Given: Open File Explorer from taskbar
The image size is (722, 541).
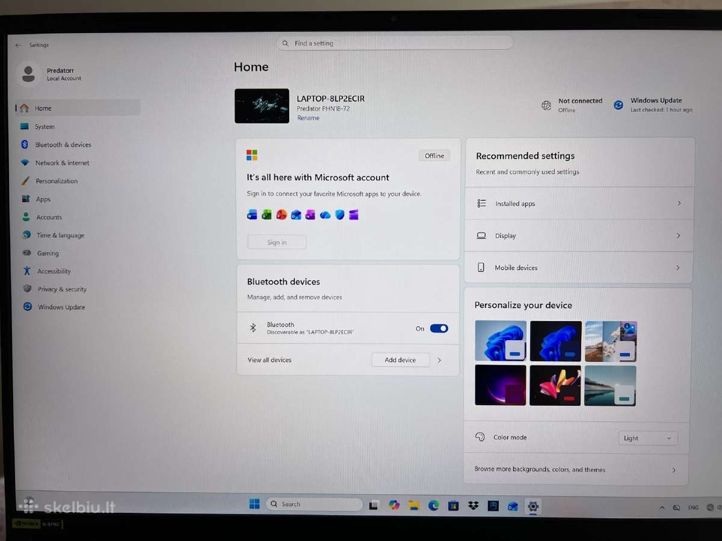Looking at the screenshot, I should coord(414,505).
